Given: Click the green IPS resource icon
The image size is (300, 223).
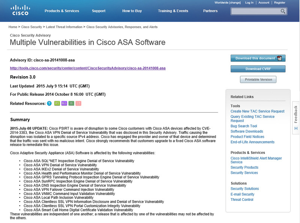Looking at the screenshot, I should pos(57,103).
